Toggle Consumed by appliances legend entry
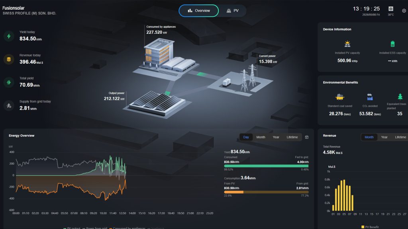408x229 pixels. [127, 228]
